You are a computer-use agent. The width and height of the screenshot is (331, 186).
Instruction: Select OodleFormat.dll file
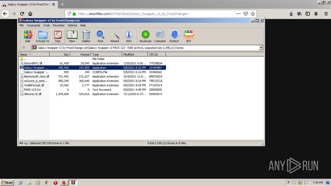[92, 85]
